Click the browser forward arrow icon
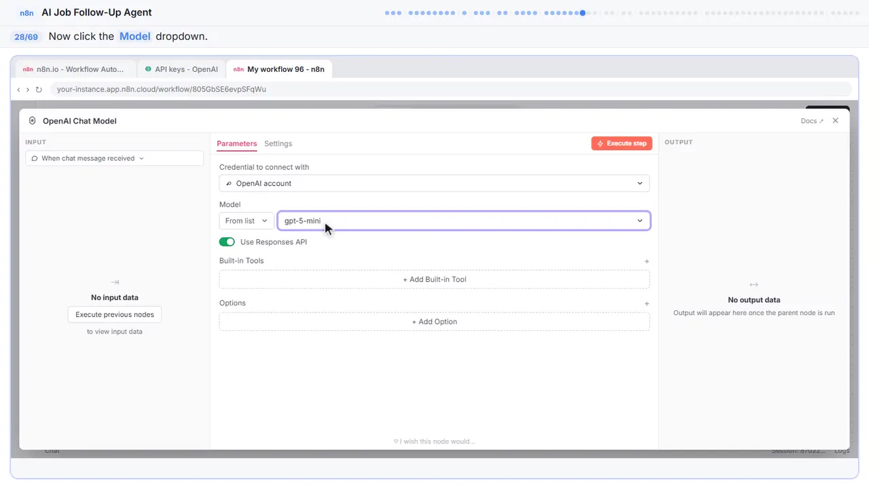This screenshot has height=489, width=869. (28, 90)
